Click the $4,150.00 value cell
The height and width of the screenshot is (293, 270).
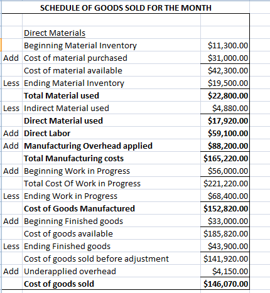tap(225, 271)
